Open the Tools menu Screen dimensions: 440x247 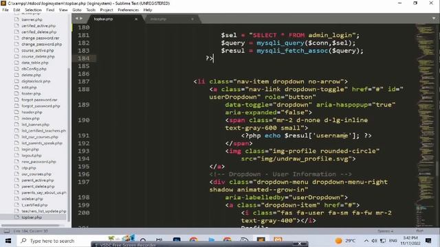[x=91, y=10]
